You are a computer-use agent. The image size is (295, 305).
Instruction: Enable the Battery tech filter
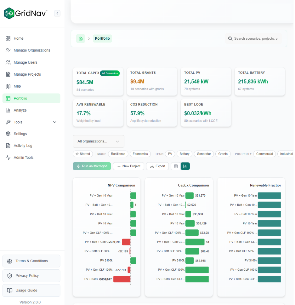[184, 154]
